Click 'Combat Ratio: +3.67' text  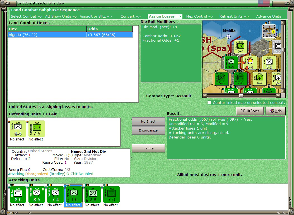click(x=162, y=36)
